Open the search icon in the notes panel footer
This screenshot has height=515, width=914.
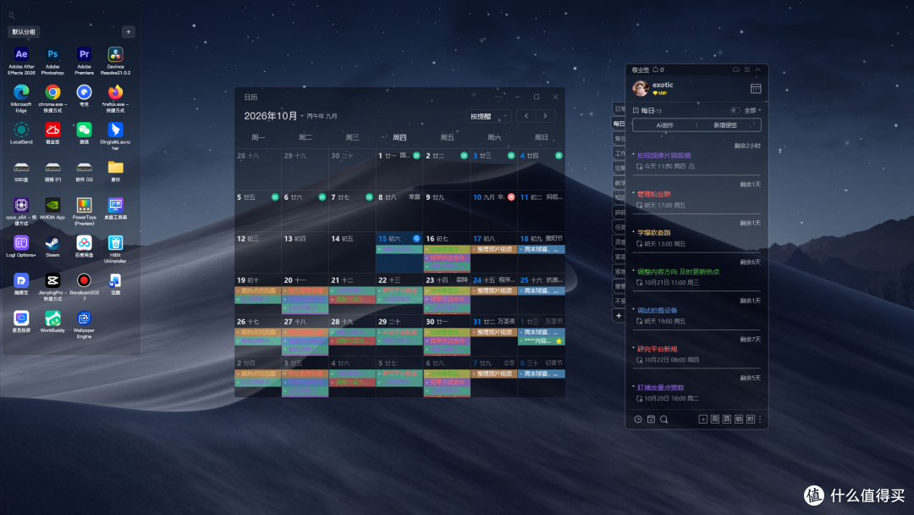coord(664,419)
